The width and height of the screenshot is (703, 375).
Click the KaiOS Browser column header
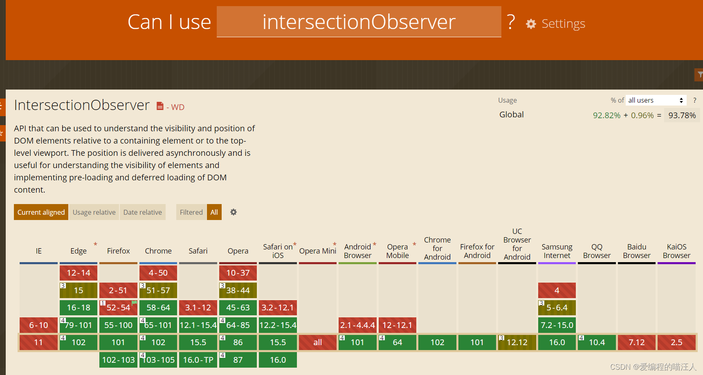pyautogui.click(x=677, y=251)
